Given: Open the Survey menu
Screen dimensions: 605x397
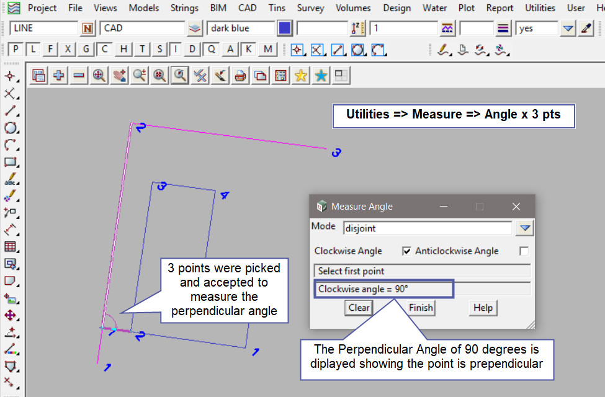Looking at the screenshot, I should [310, 8].
